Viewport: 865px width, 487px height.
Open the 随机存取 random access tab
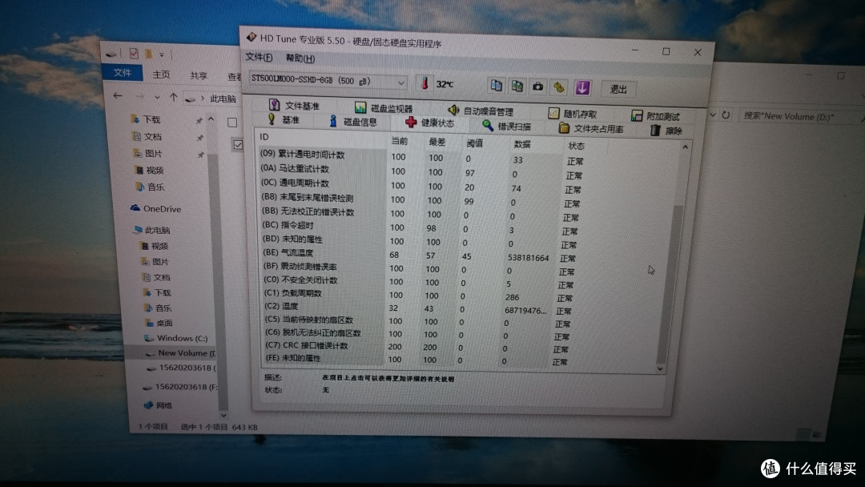tap(573, 114)
